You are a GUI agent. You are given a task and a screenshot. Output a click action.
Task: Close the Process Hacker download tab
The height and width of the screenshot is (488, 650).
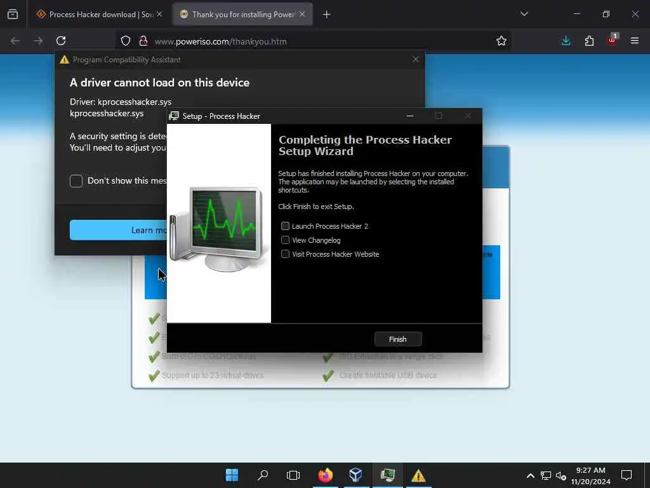pos(159,14)
